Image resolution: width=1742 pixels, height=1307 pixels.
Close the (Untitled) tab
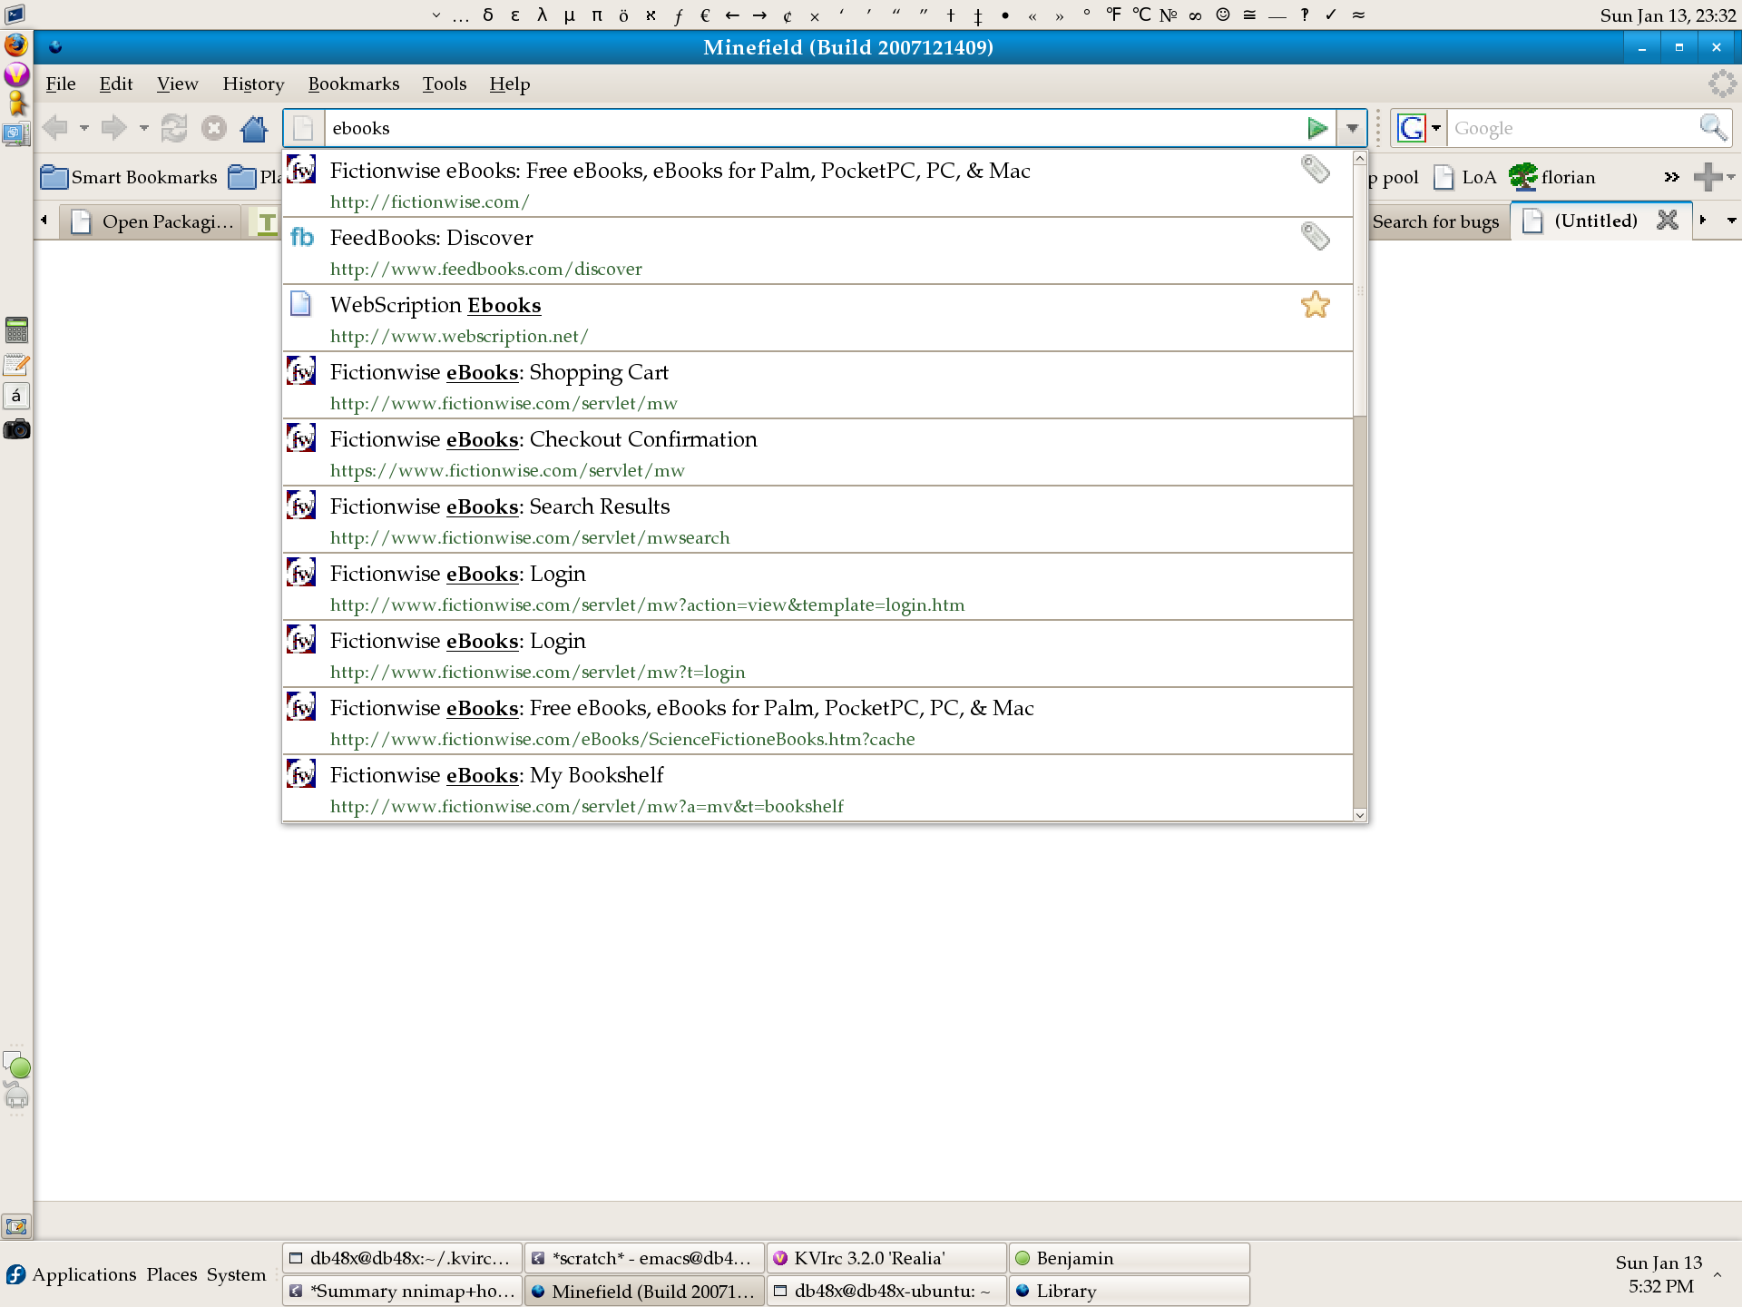pyautogui.click(x=1668, y=220)
